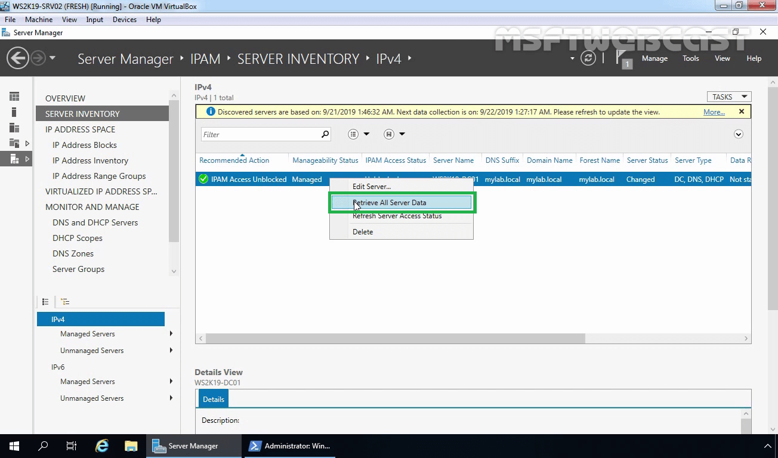Open the Dashboard sidebar icon
The image size is (778, 458).
tap(14, 97)
